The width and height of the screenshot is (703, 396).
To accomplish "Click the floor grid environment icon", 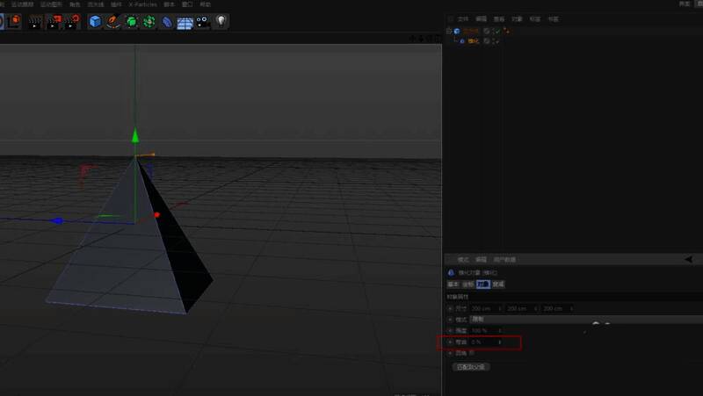I will pos(185,22).
